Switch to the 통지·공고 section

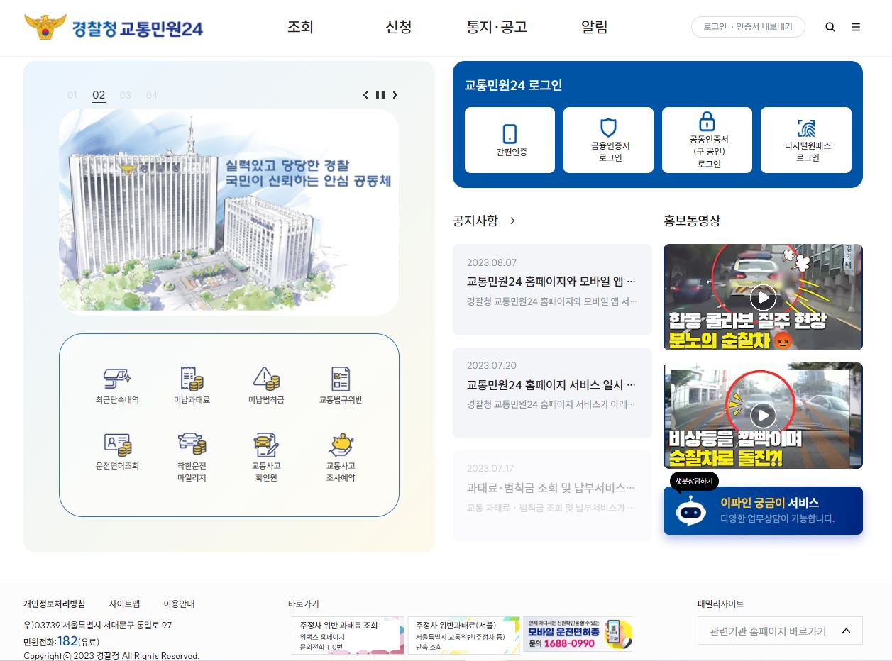[496, 27]
